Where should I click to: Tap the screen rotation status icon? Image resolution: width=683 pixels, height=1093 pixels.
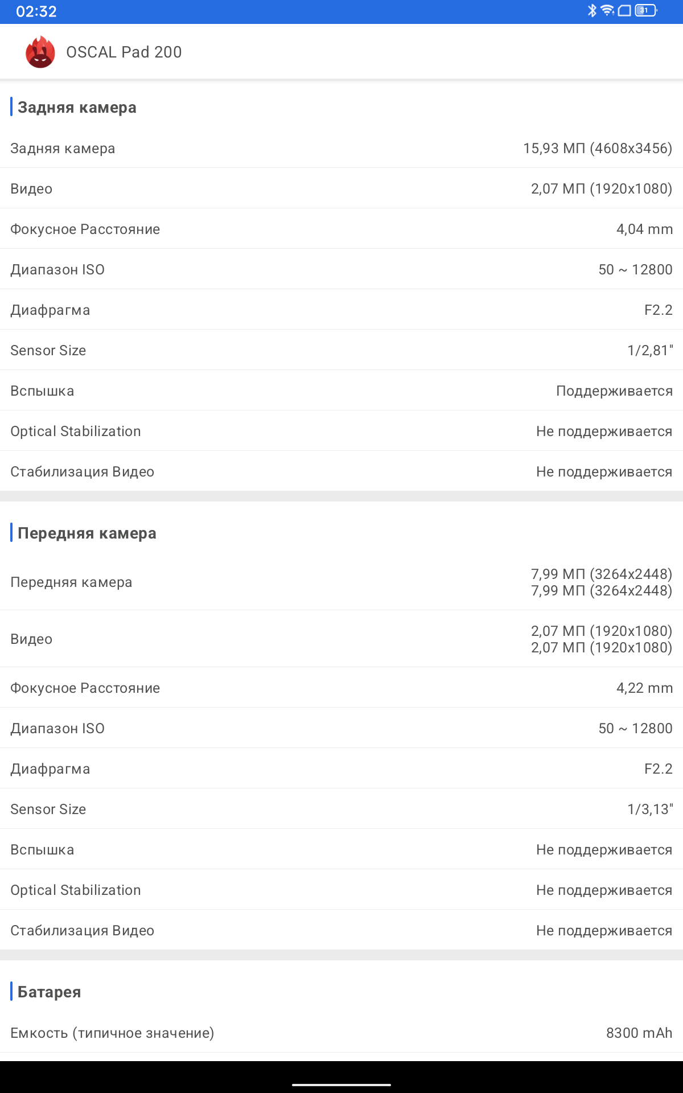point(624,11)
